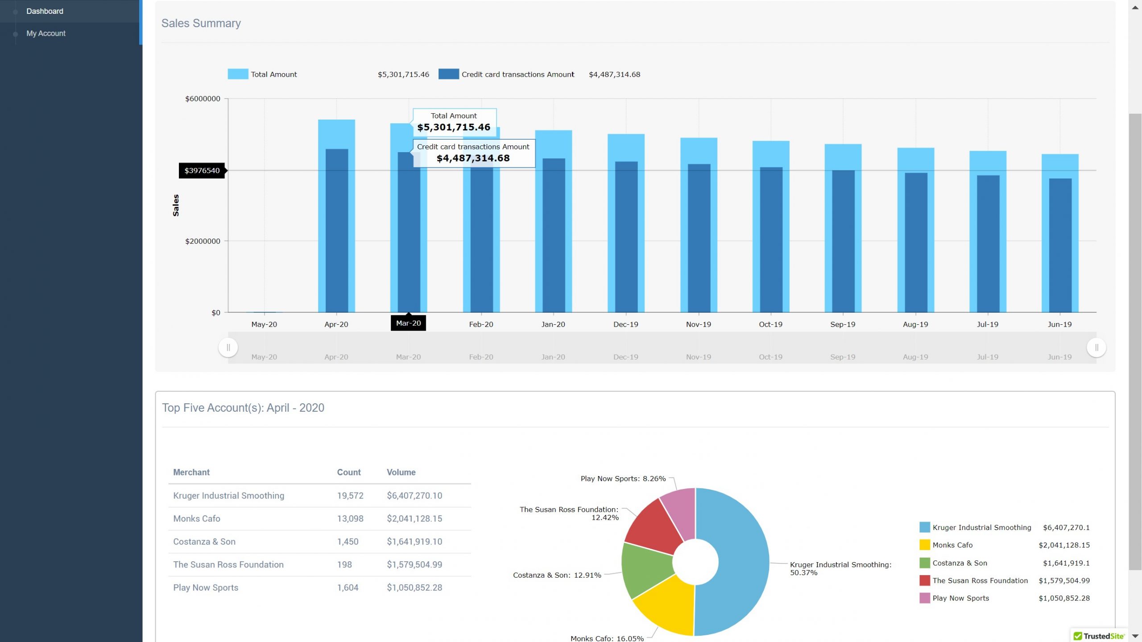Click the Play Now Sports: 8.26% pie label
1142x642 pixels.
[x=623, y=479]
